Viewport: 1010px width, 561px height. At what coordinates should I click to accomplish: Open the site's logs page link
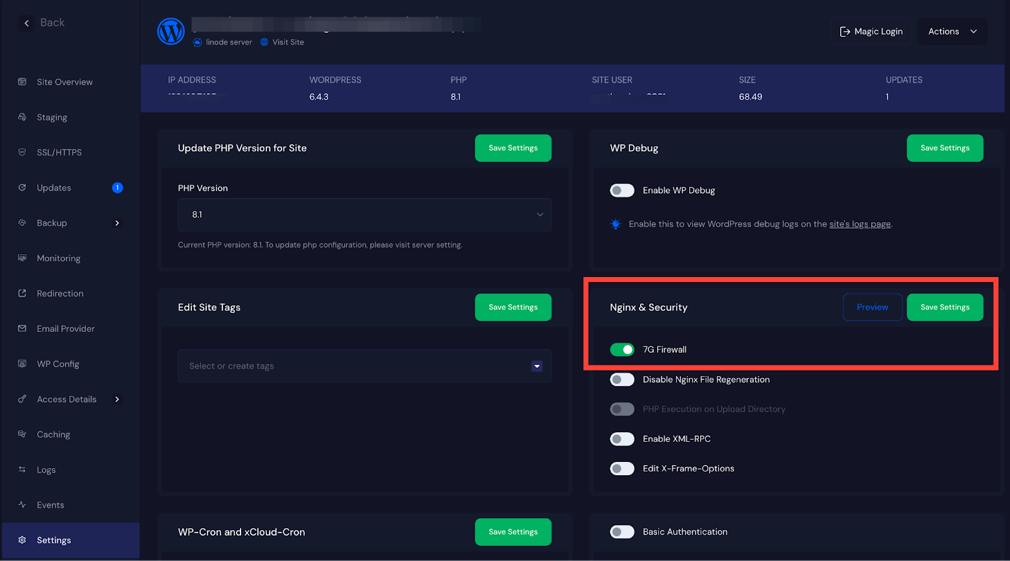pyautogui.click(x=860, y=224)
